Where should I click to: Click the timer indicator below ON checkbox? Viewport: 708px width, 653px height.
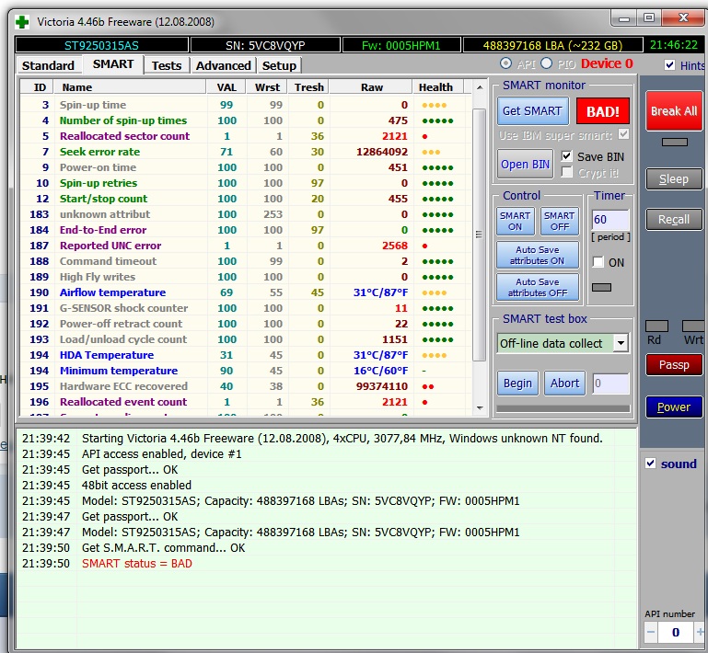(601, 287)
